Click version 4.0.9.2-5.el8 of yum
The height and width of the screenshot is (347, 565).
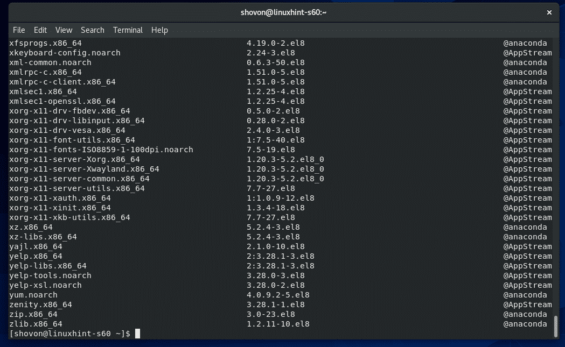[x=278, y=295]
